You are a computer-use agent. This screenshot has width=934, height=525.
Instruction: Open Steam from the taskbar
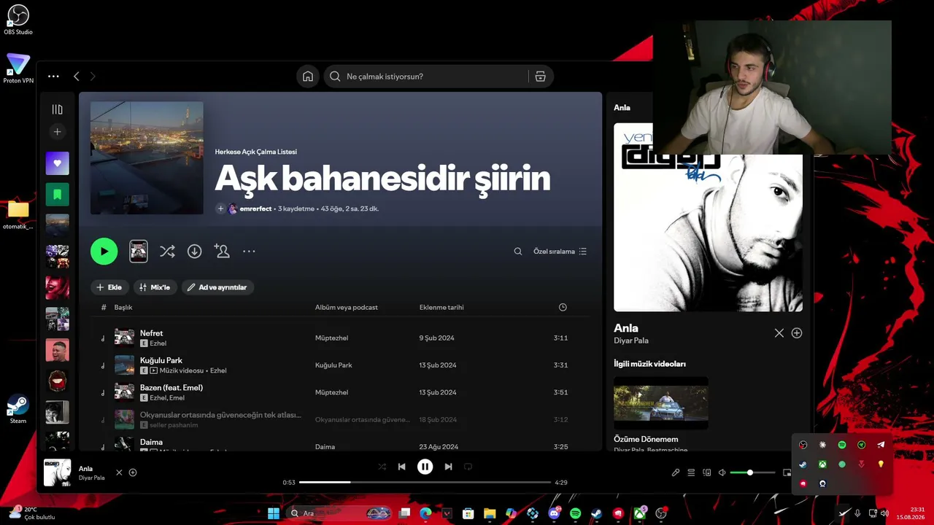pyautogui.click(x=597, y=513)
